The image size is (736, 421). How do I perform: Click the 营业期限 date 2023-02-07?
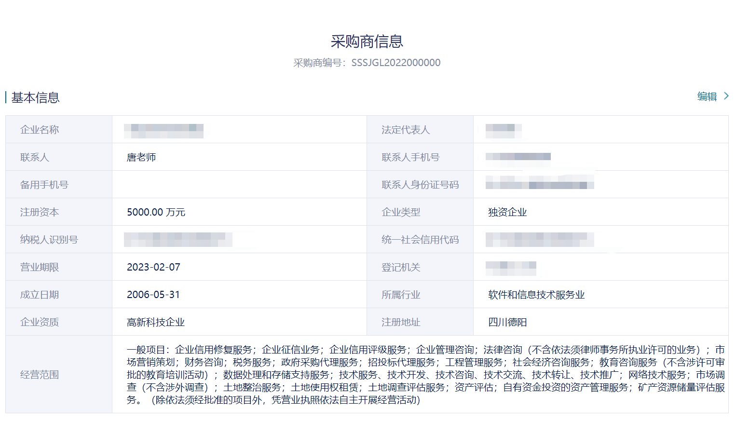pos(153,267)
